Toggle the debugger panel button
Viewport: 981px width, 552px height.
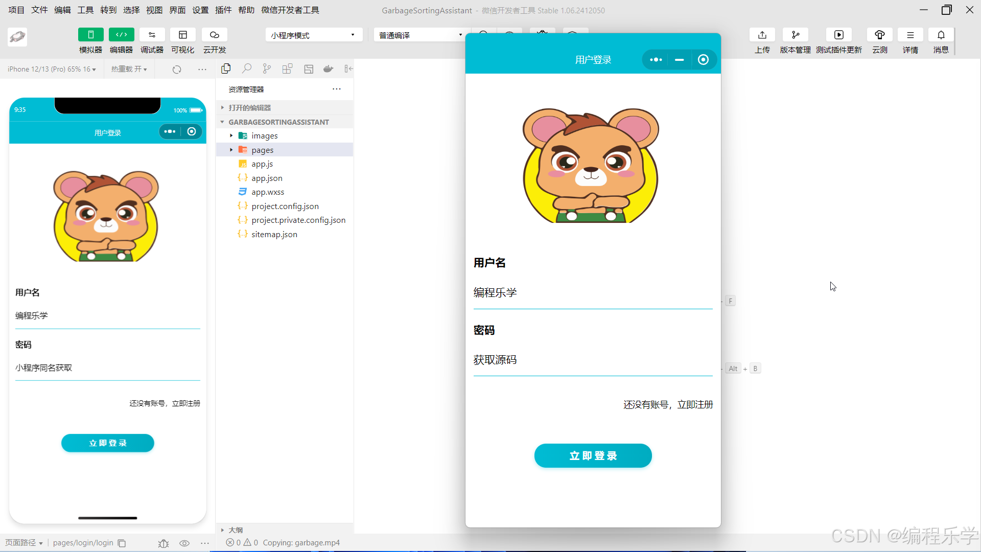tap(152, 35)
